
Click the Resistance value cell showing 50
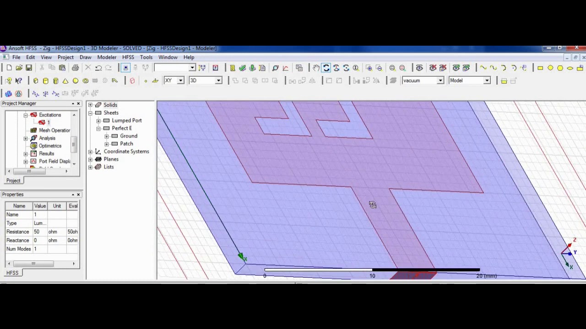pos(40,232)
